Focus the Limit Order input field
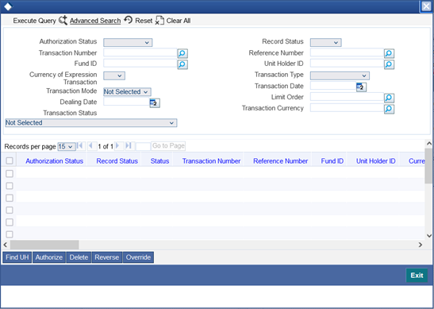 tap(347, 97)
